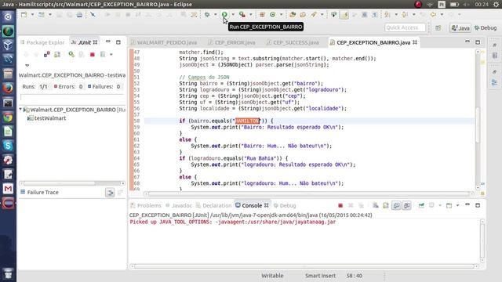Open the New Java Class dropdown arrow
The height and width of the screenshot is (282, 502).
[281, 14]
